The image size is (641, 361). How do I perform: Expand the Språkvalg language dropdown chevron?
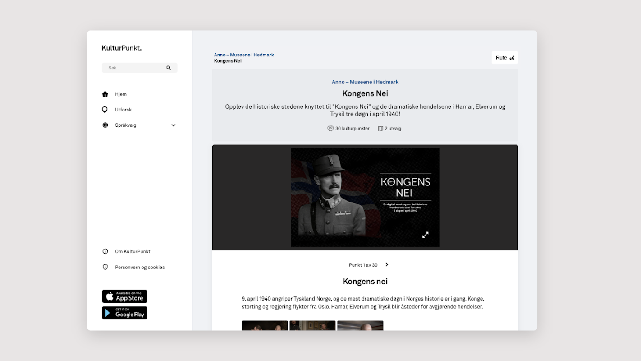pyautogui.click(x=174, y=125)
